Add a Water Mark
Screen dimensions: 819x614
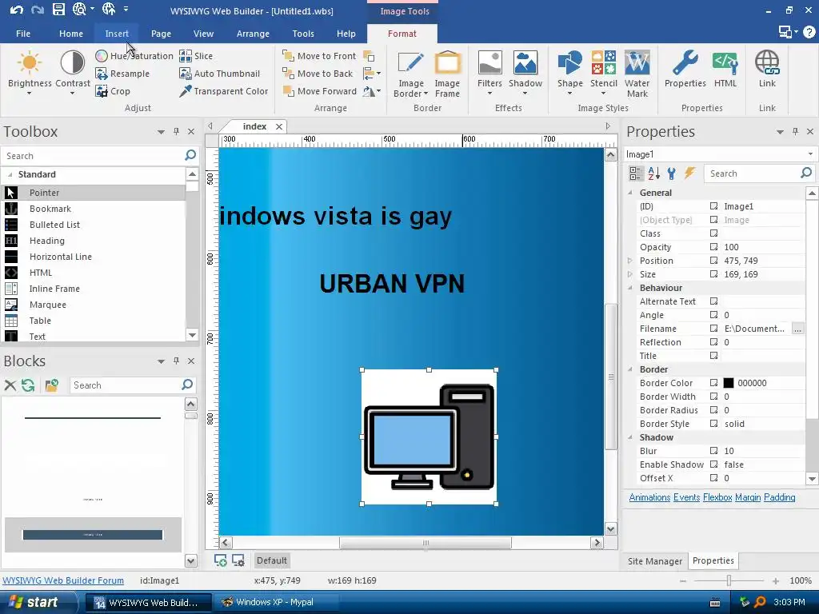pyautogui.click(x=637, y=74)
